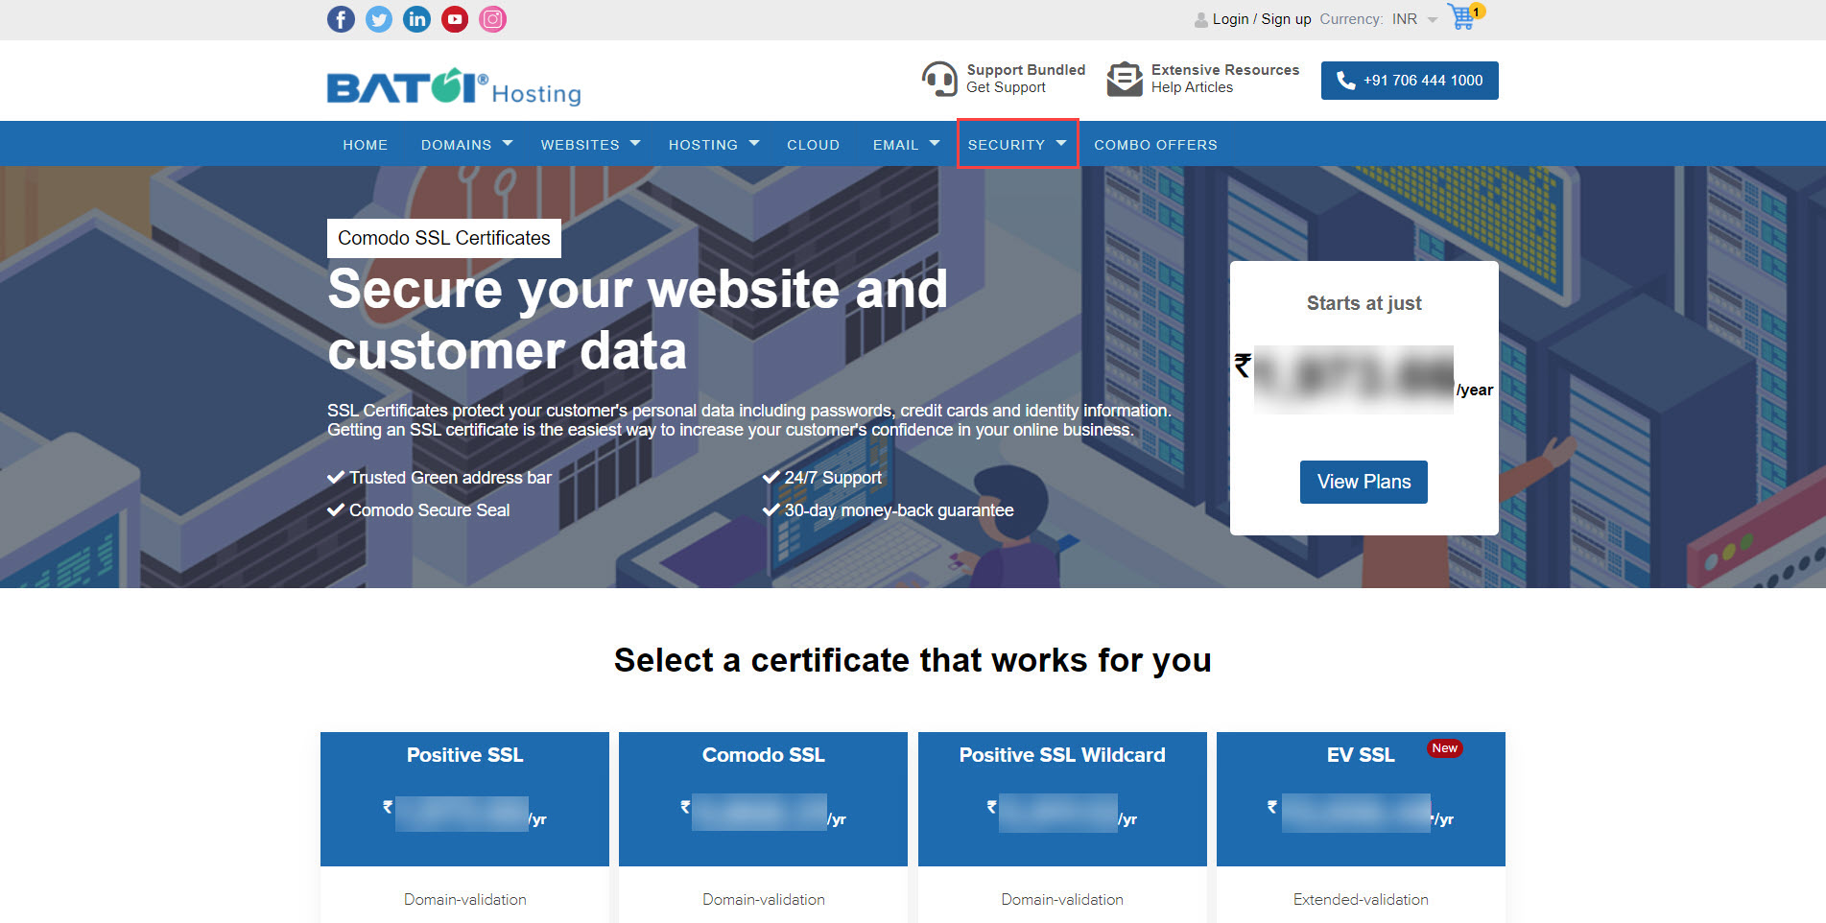Screen dimensions: 1826x923
Task: Select the Positive SSL card header
Action: click(464, 799)
